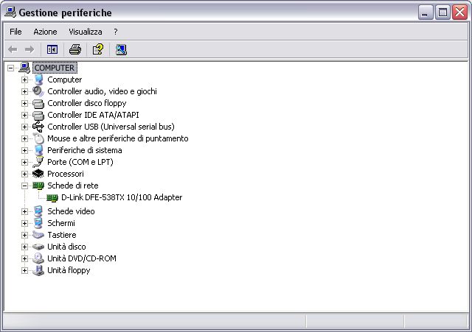Open the Visualizza menu
The height and width of the screenshot is (332, 472).
[x=86, y=32]
